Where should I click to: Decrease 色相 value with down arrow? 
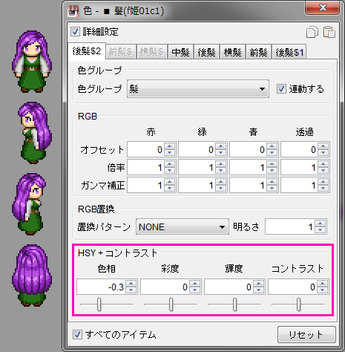[131, 290]
